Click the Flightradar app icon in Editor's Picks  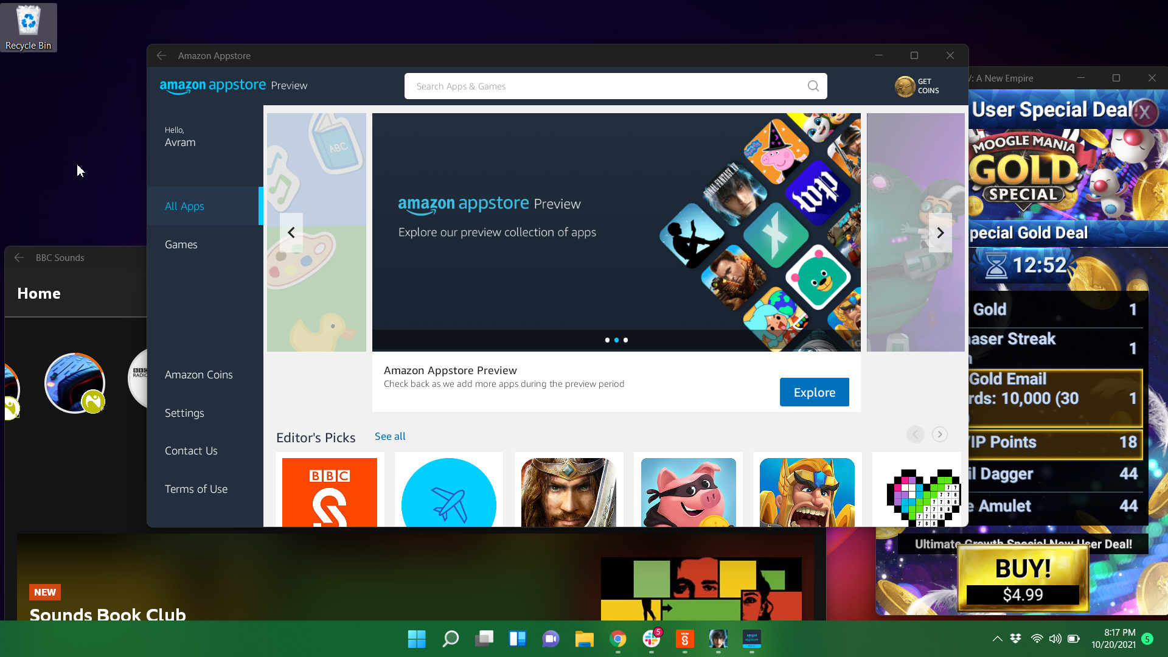[448, 492]
